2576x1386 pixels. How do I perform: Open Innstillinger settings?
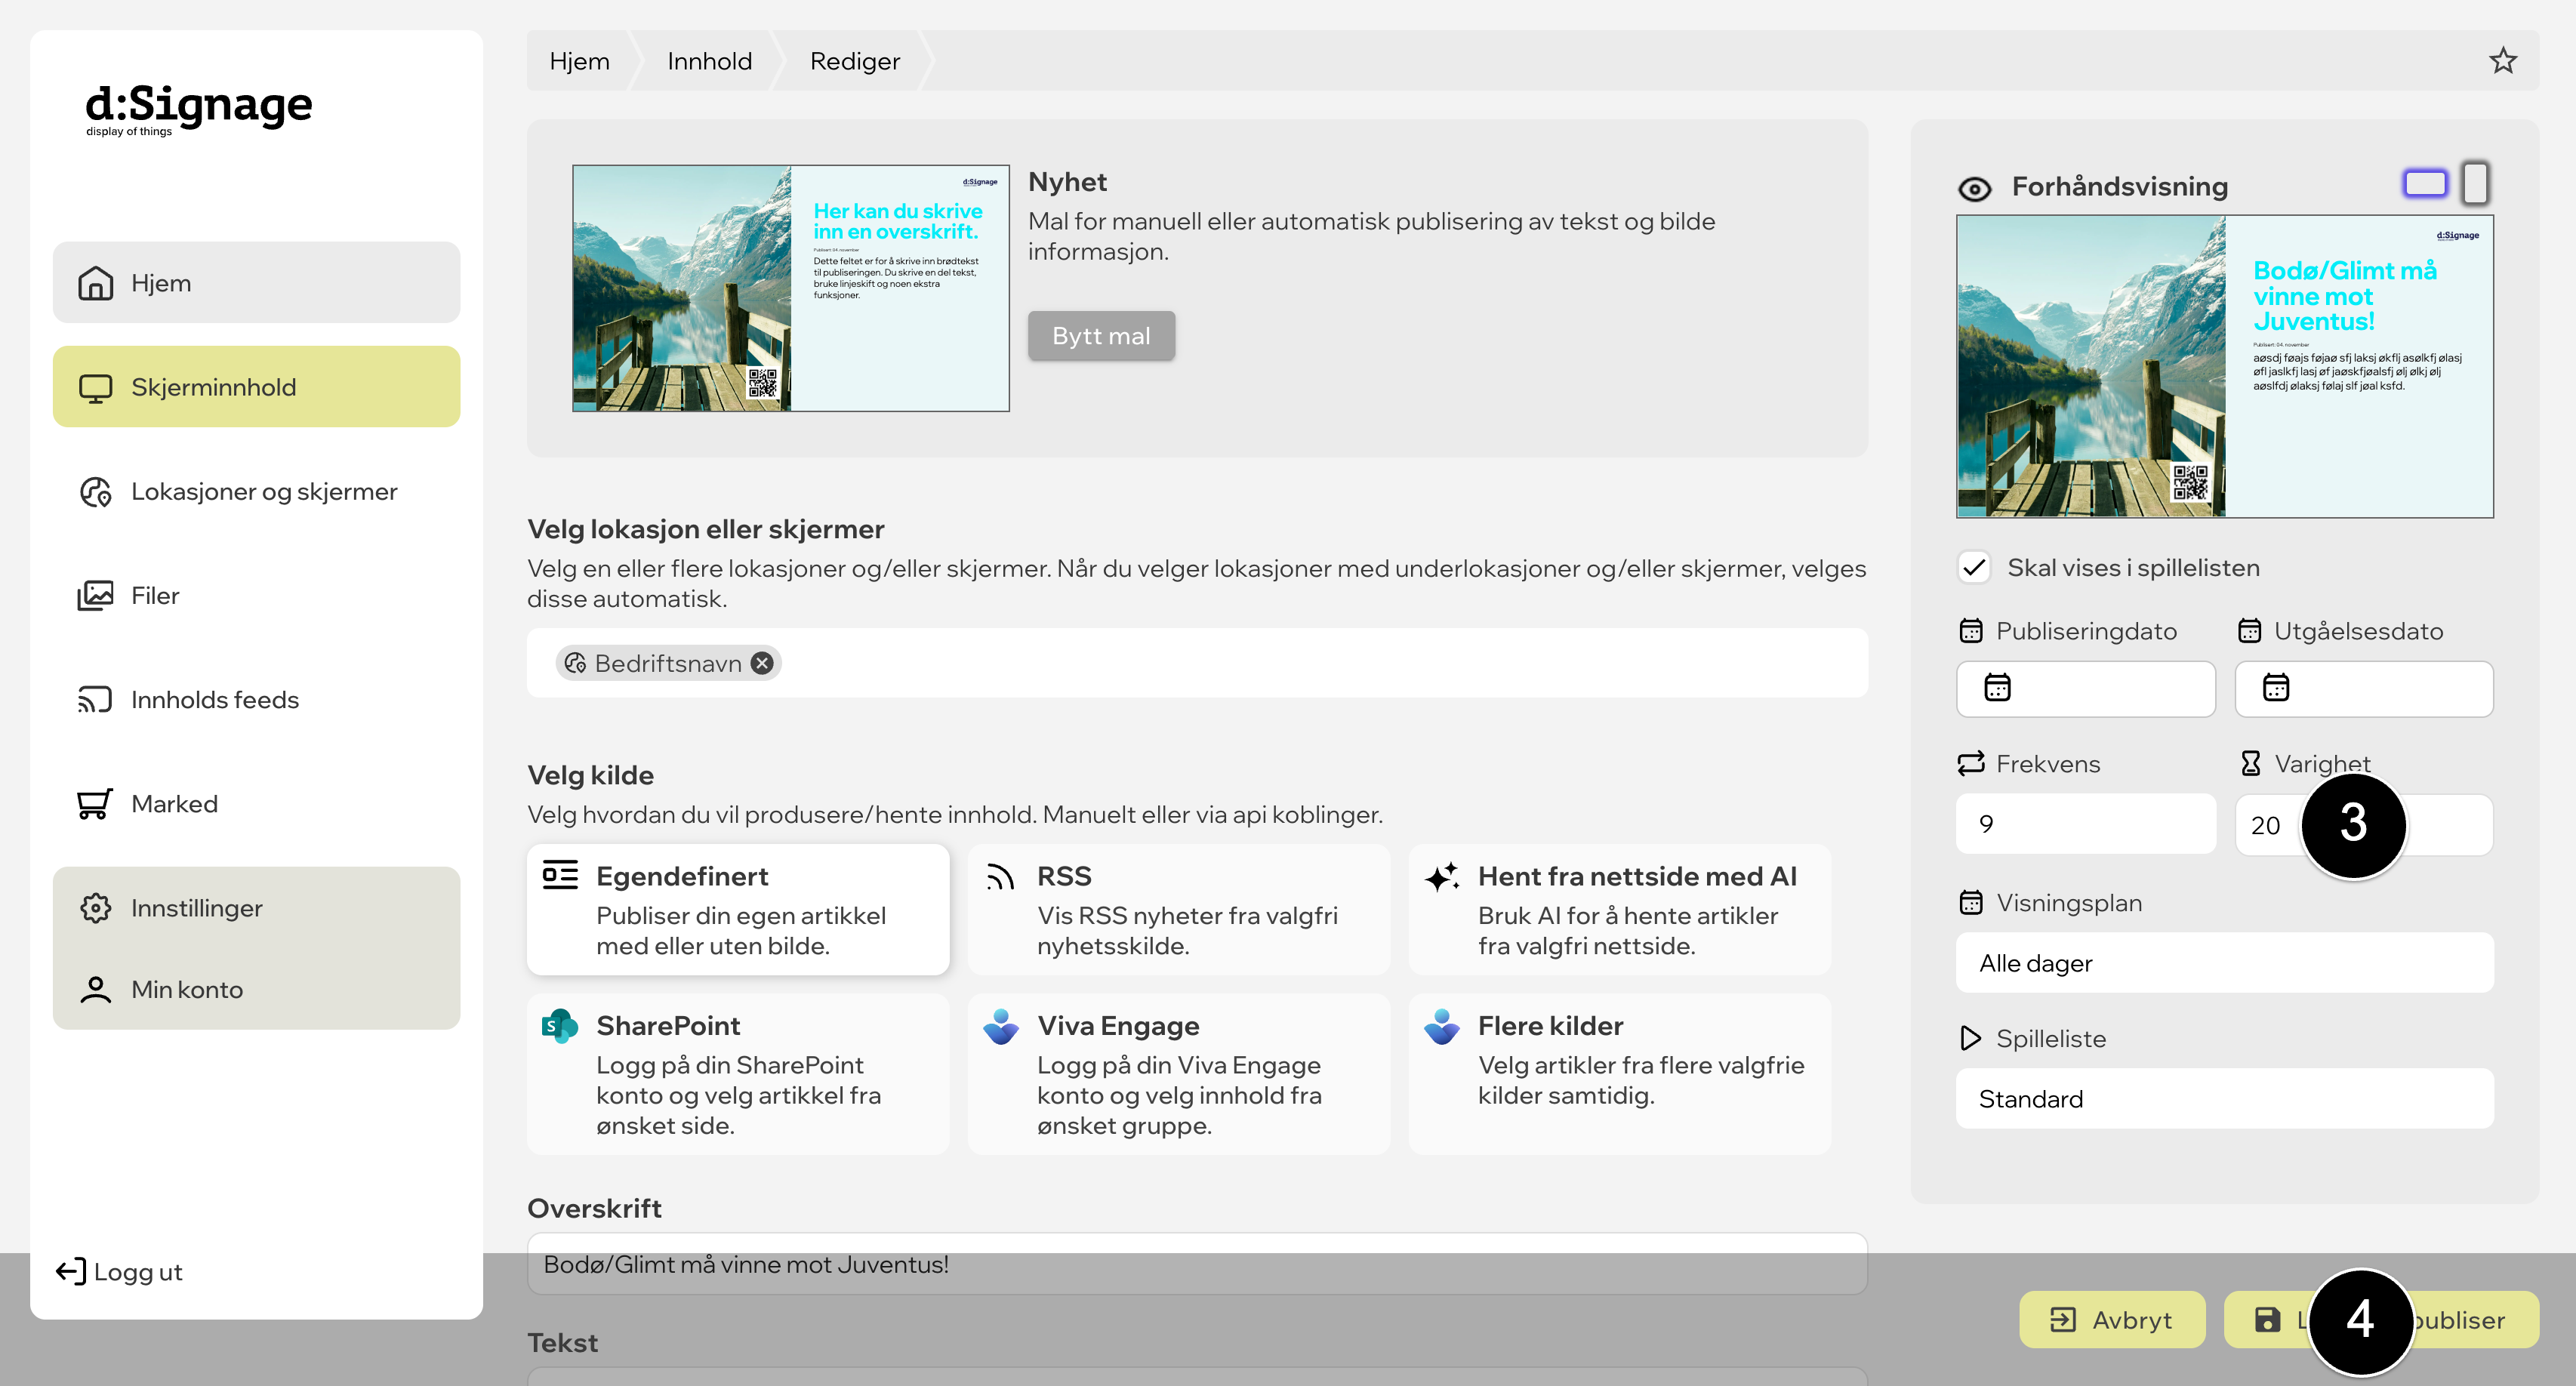click(x=256, y=908)
